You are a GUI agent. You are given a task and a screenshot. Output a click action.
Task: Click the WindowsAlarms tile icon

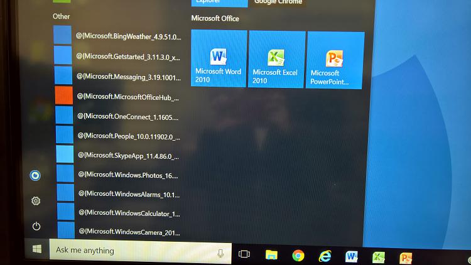point(65,193)
